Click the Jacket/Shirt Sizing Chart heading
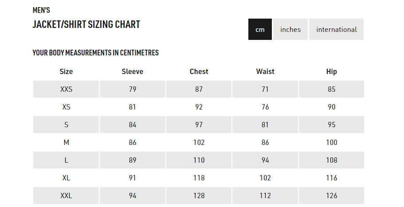The height and width of the screenshot is (207, 404). [86, 24]
